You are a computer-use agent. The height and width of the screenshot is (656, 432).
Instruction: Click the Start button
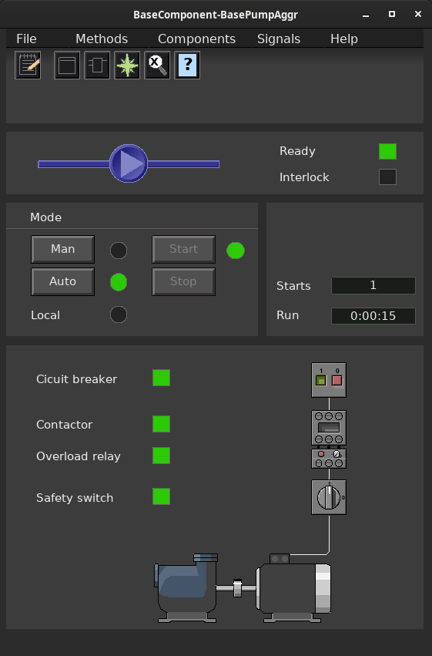coord(184,249)
